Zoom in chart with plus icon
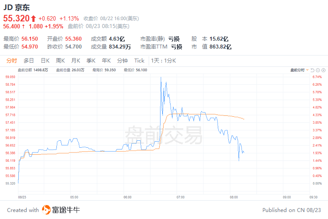 [x=323, y=70]
